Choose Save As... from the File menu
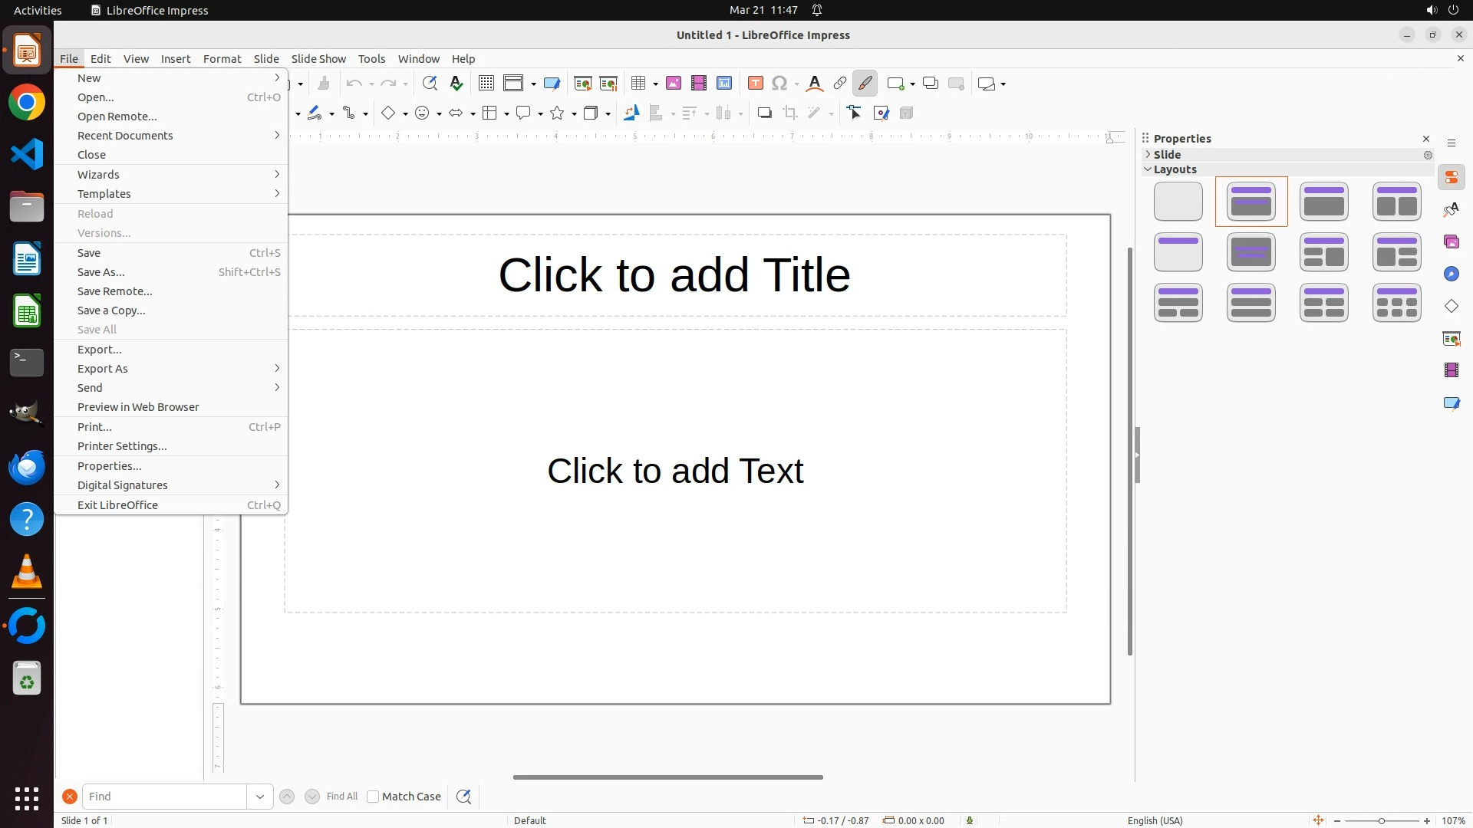The height and width of the screenshot is (828, 1473). pyautogui.click(x=101, y=272)
